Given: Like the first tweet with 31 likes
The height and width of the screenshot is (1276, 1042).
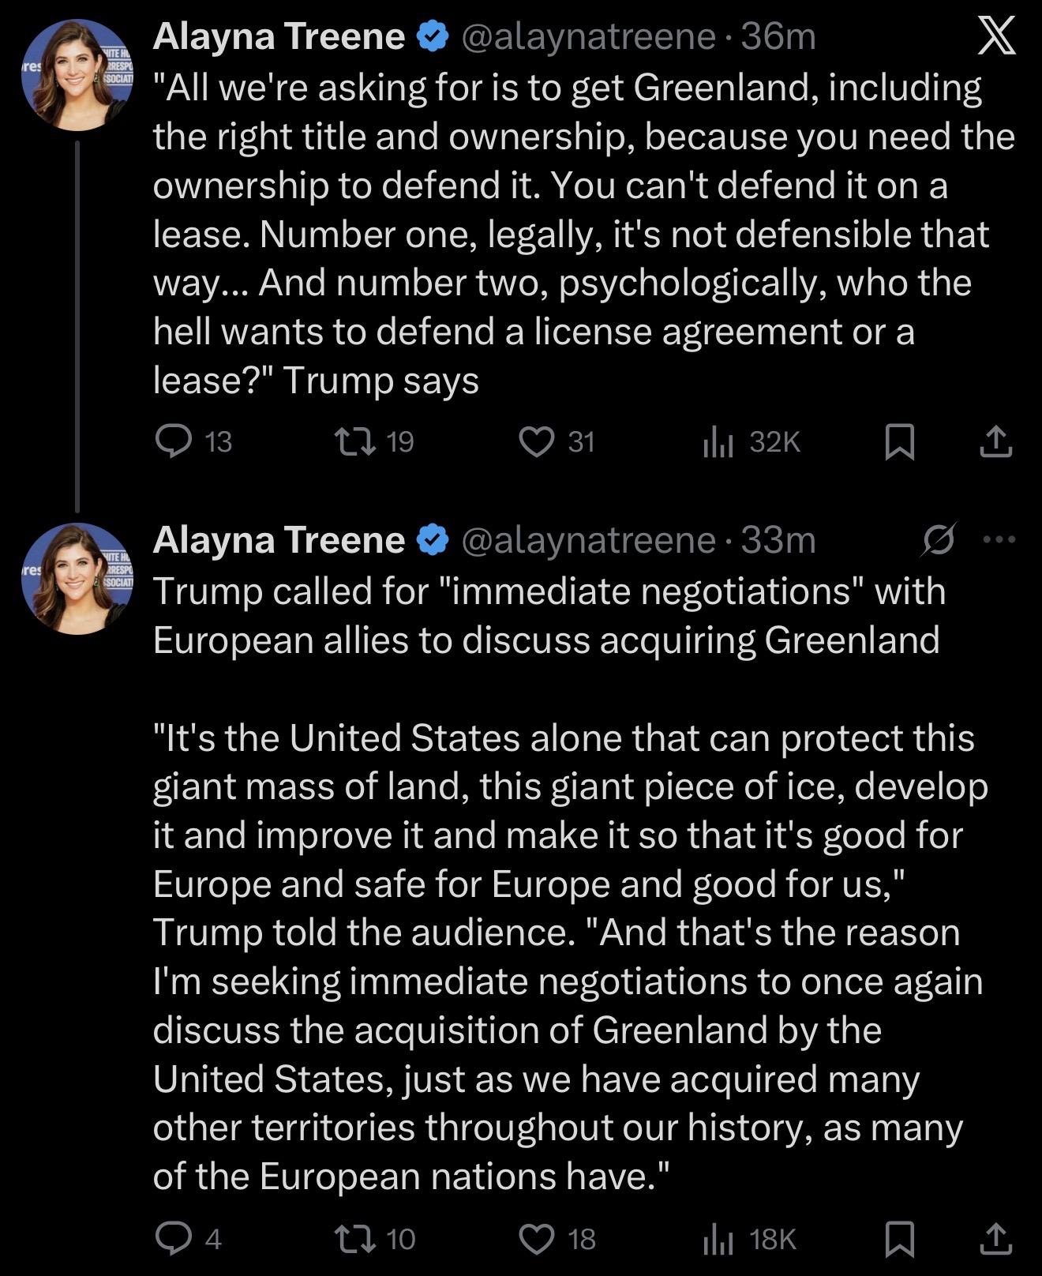Looking at the screenshot, I should pos(537,441).
